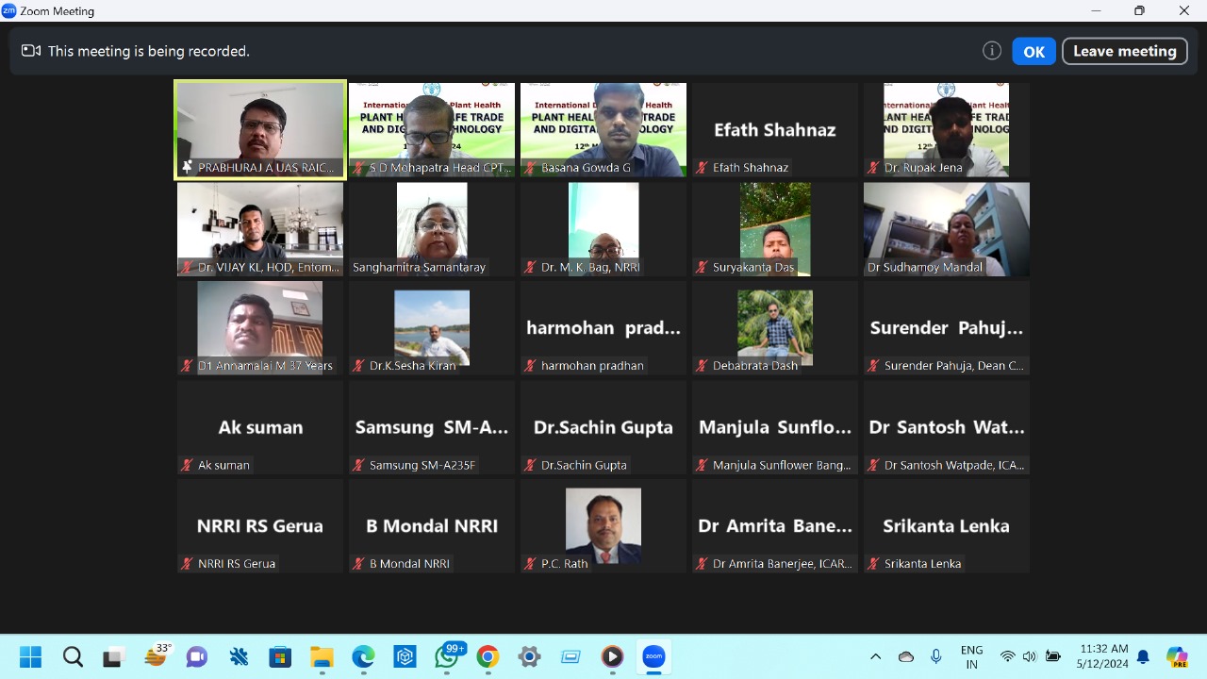Image resolution: width=1207 pixels, height=679 pixels.
Task: Click the recording camera icon in the banner
Action: pos(31,51)
